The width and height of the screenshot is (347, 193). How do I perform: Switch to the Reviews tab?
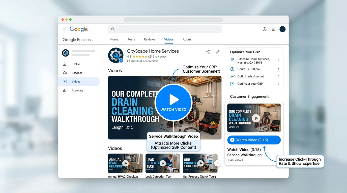pos(150,39)
